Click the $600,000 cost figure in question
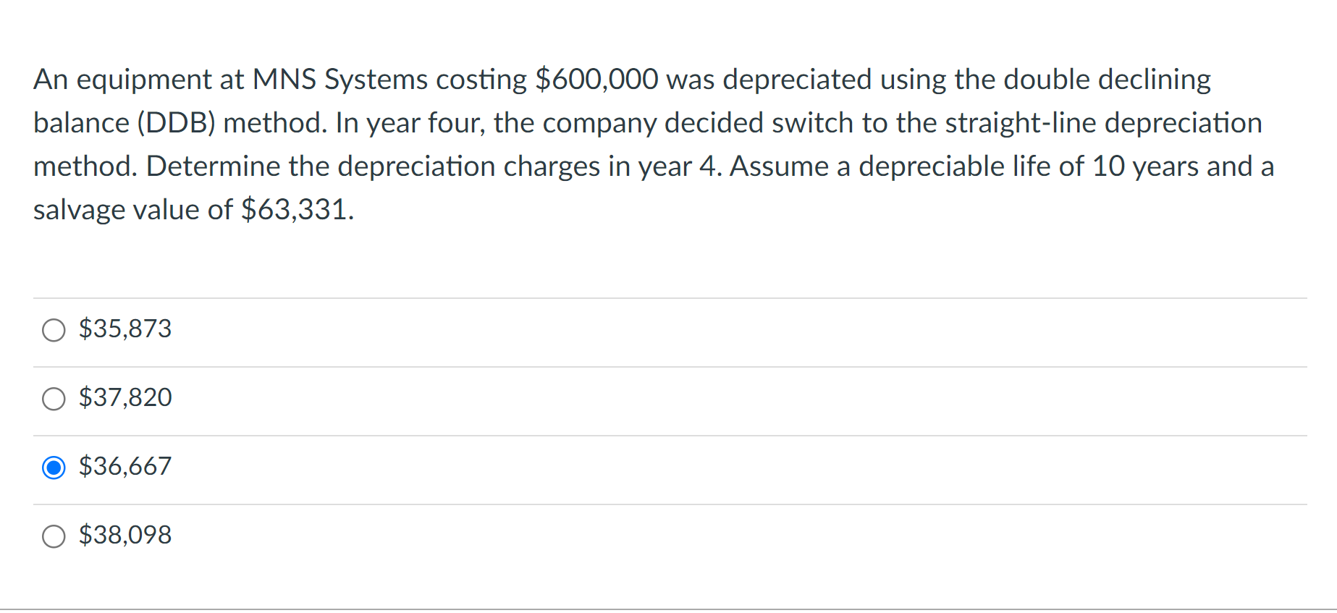This screenshot has height=613, width=1337. tap(595, 80)
